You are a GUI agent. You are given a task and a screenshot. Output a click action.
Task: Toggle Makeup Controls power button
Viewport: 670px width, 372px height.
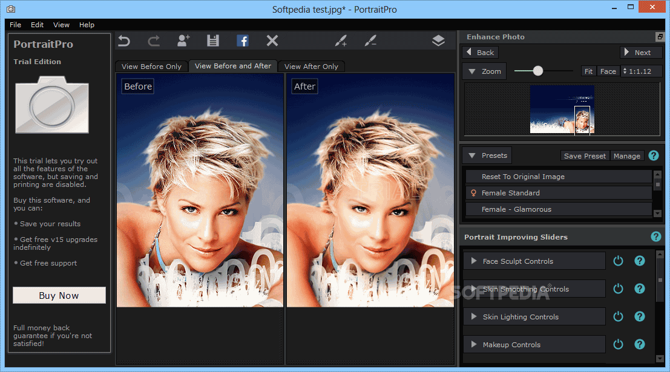[618, 344]
